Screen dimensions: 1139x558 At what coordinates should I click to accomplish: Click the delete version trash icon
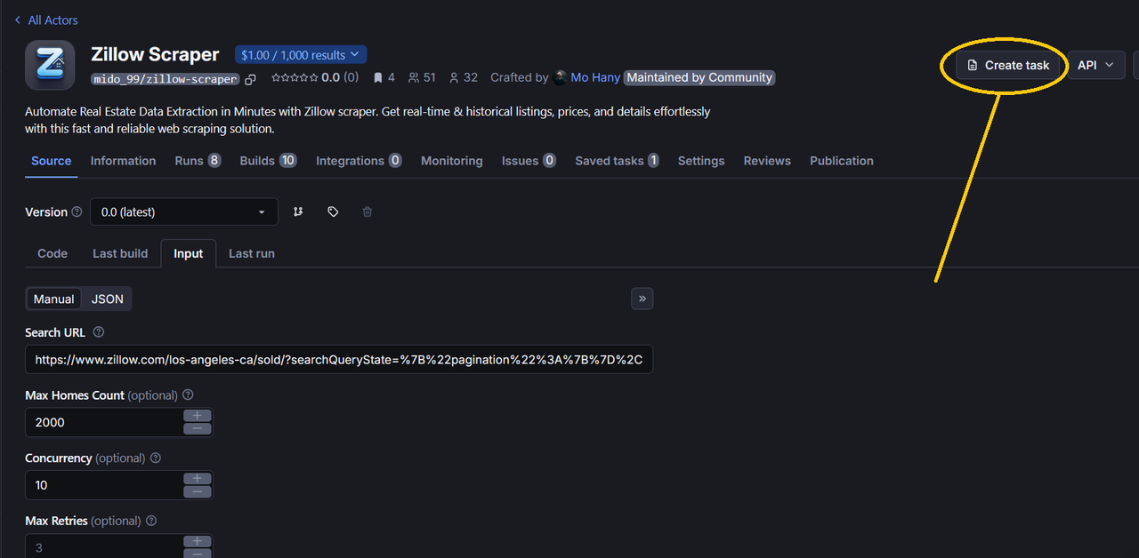[368, 211]
